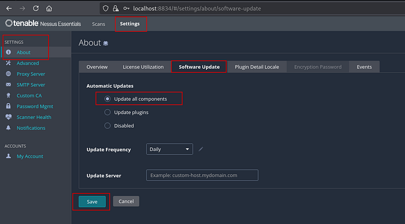The image size is (405, 224).
Task: Open the Advanced settings link
Action: (28, 63)
